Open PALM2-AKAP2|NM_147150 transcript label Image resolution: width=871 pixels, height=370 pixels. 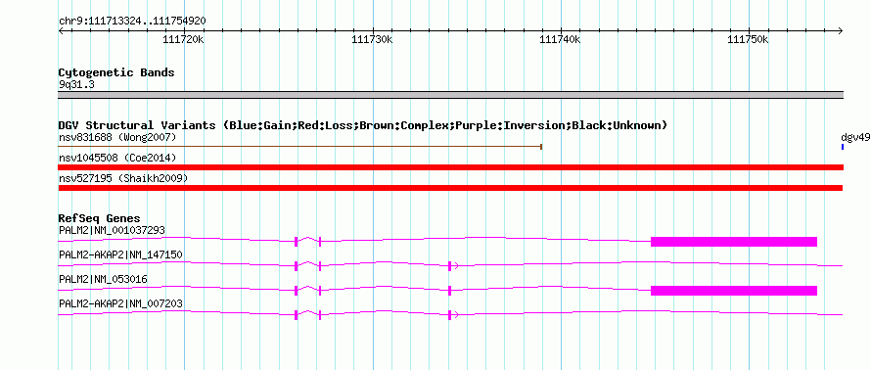tap(120, 255)
